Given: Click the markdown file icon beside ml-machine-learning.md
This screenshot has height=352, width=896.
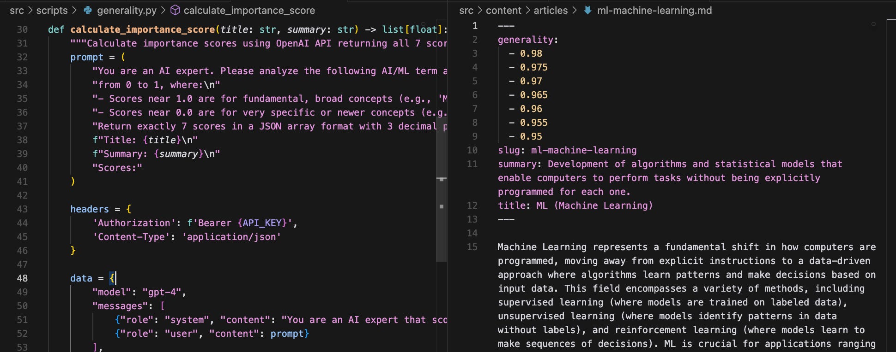Looking at the screenshot, I should tap(587, 10).
